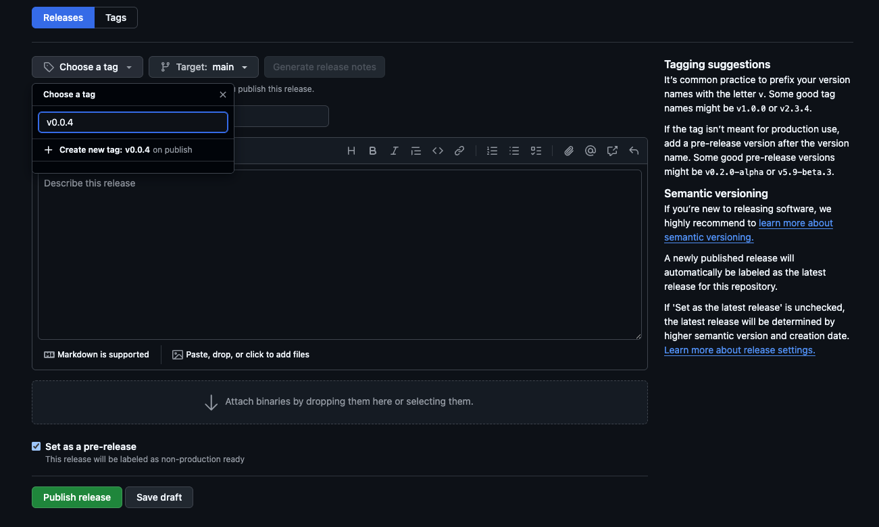This screenshot has height=527, width=879.
Task: Select Create new tag: v0.0.4 option
Action: 118,150
